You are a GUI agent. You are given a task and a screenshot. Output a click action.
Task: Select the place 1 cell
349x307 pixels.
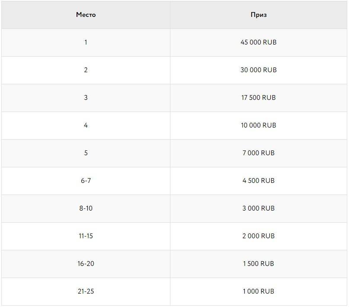coord(86,42)
